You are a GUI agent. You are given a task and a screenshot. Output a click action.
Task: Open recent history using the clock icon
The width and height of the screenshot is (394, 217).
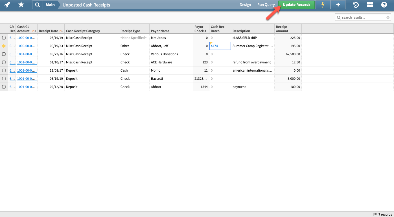click(x=356, y=5)
